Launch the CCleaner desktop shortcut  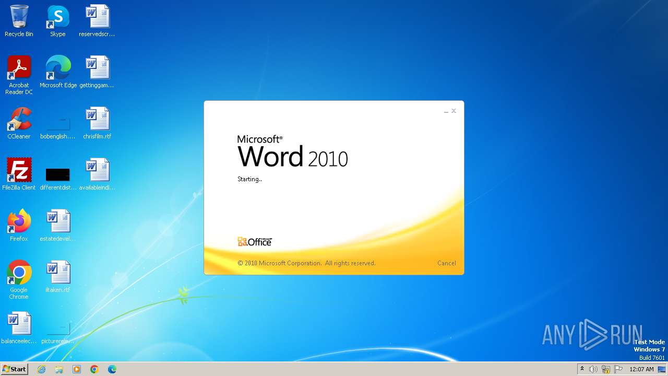(19, 123)
